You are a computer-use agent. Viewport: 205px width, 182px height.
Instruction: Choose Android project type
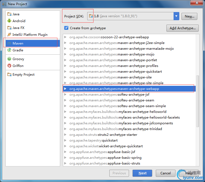point(33,21)
